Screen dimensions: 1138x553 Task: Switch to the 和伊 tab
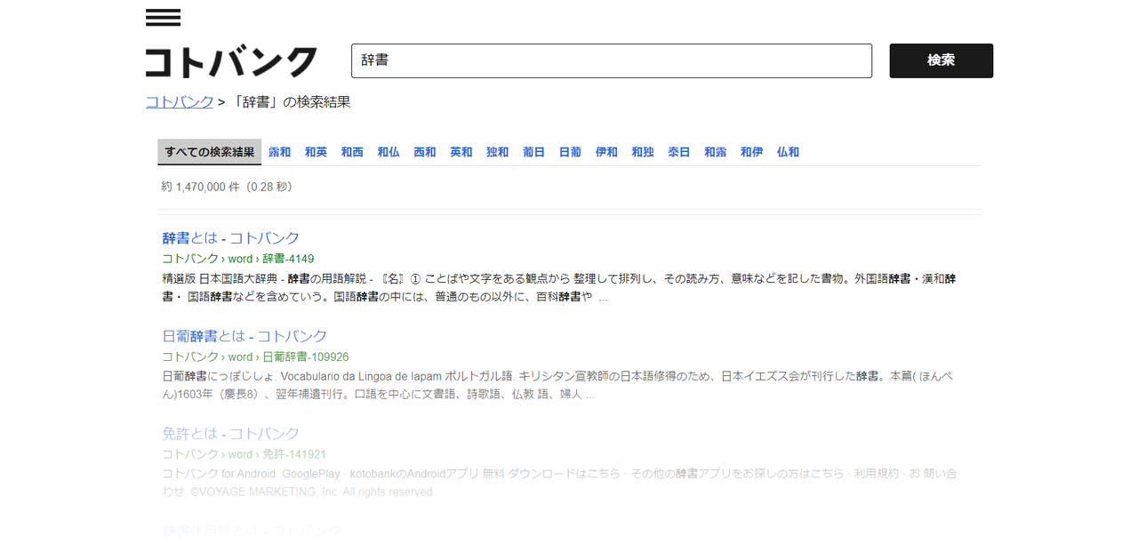tap(751, 152)
